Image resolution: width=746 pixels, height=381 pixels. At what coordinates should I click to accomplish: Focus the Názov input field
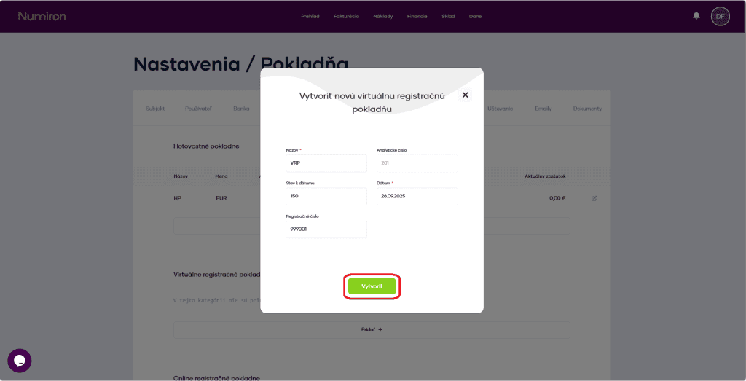coord(326,163)
